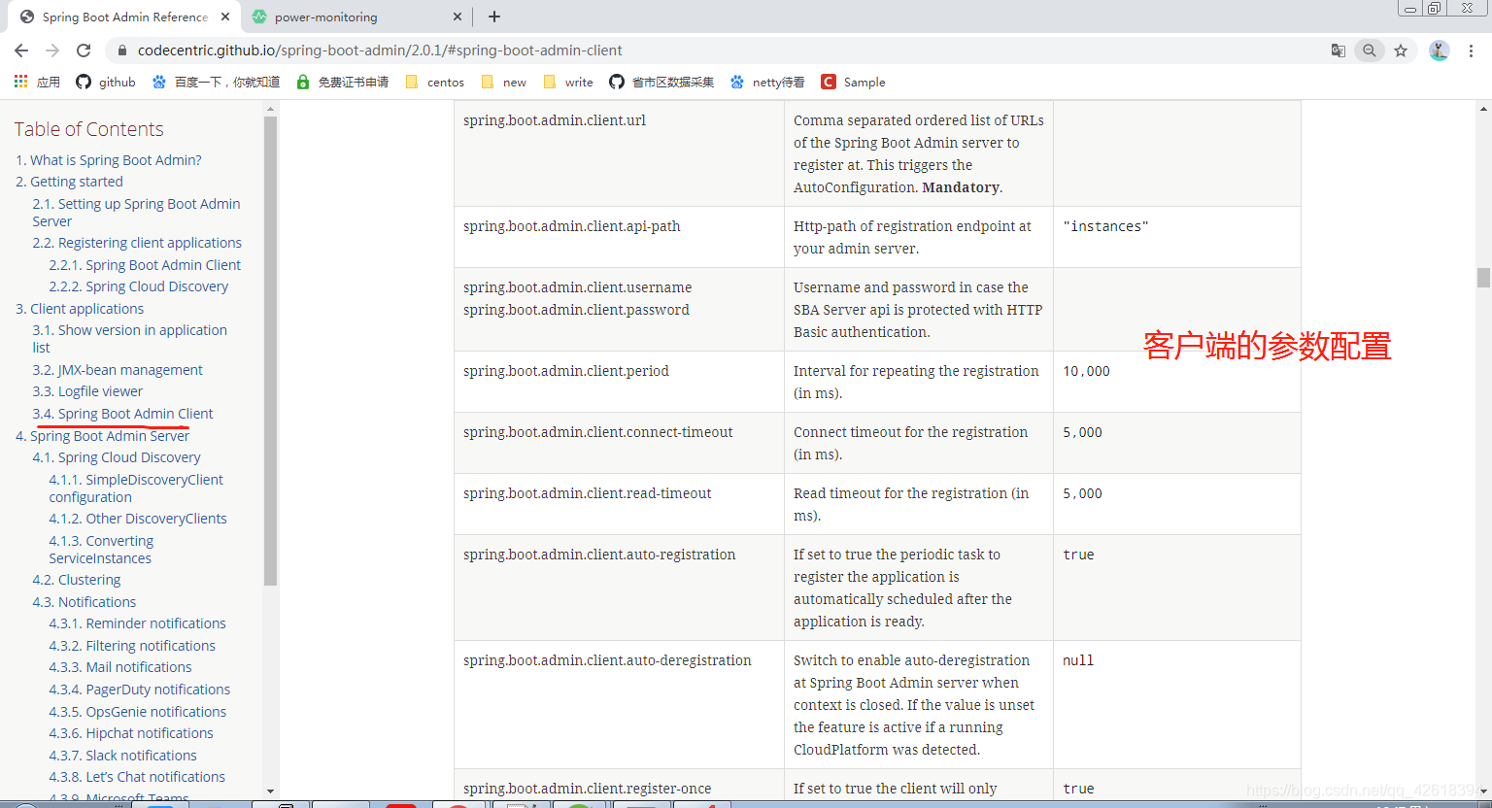Open '4.3.2. Filtering notifications' link
Screen dimensions: 1492x808
(132, 646)
